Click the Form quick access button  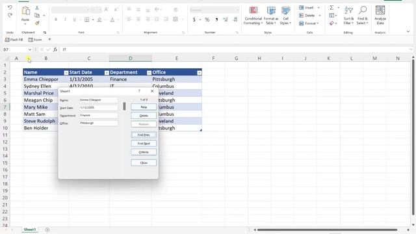coord(35,40)
